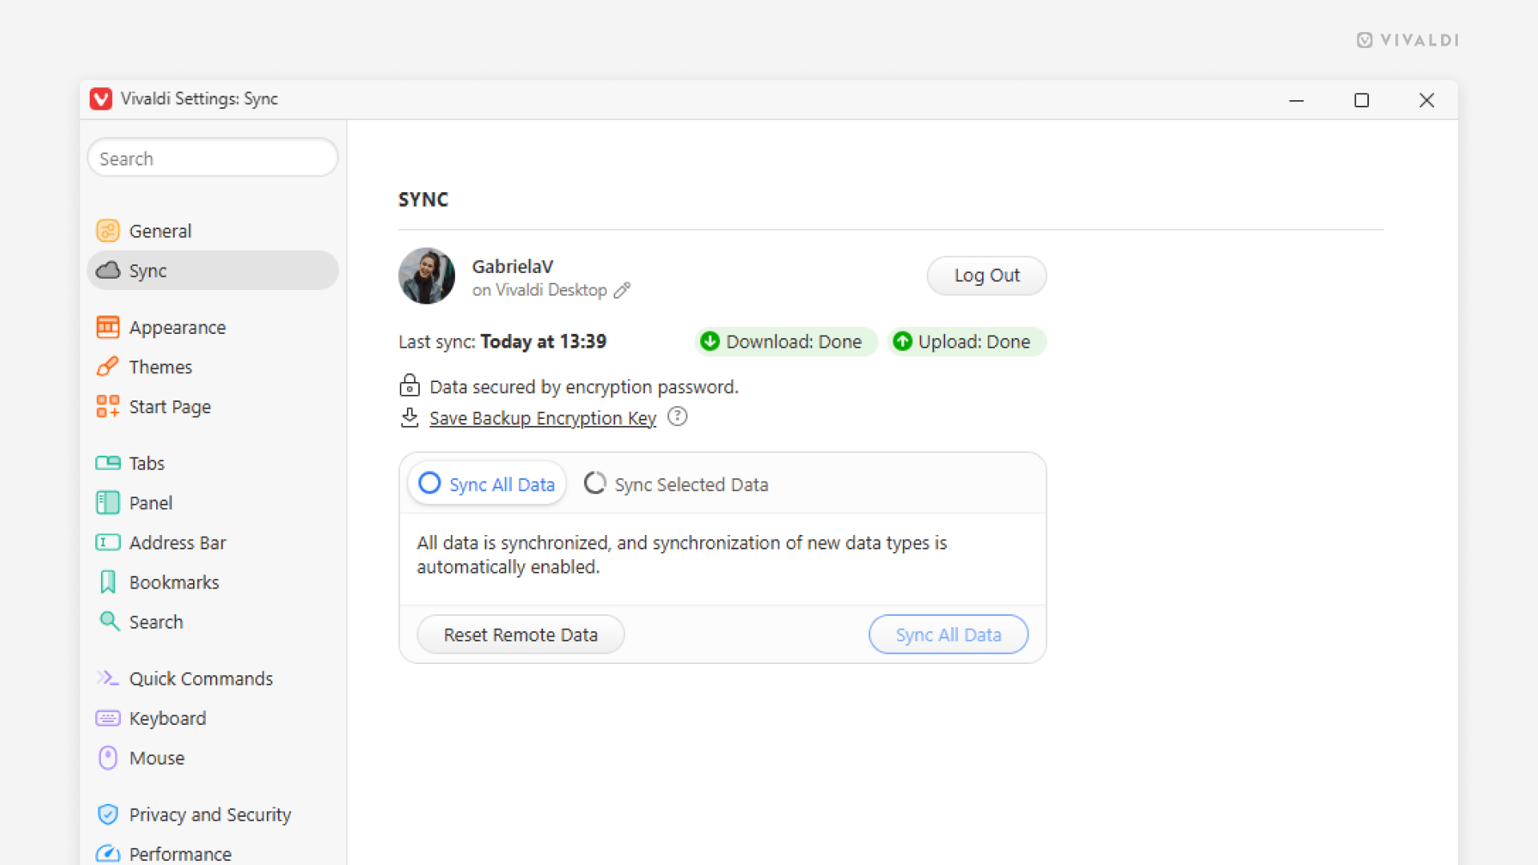Open Start Page grid icon
Screen dimensions: 1538x865
[107, 407]
